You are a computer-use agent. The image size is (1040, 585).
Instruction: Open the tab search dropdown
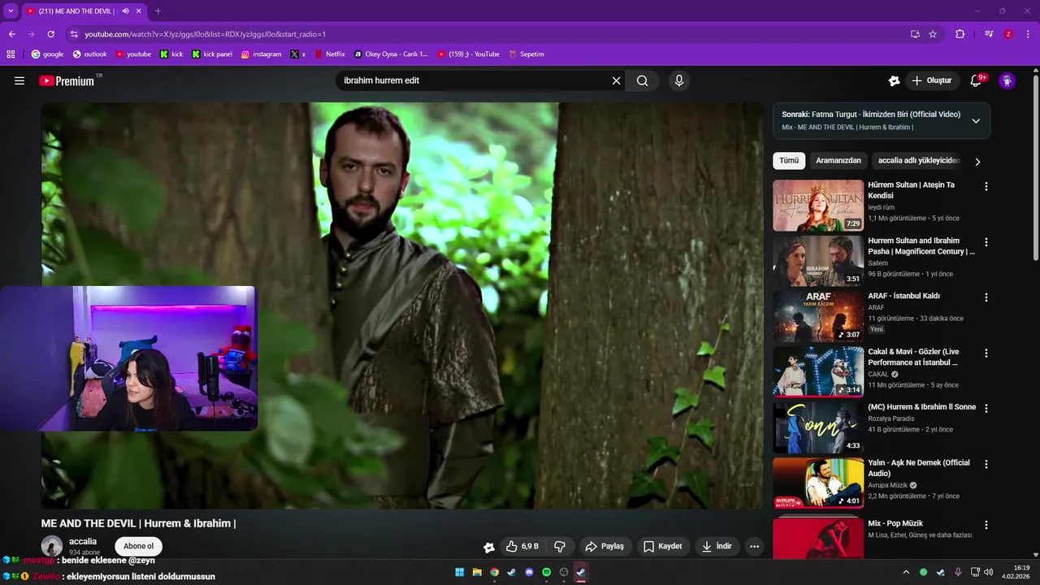click(10, 11)
